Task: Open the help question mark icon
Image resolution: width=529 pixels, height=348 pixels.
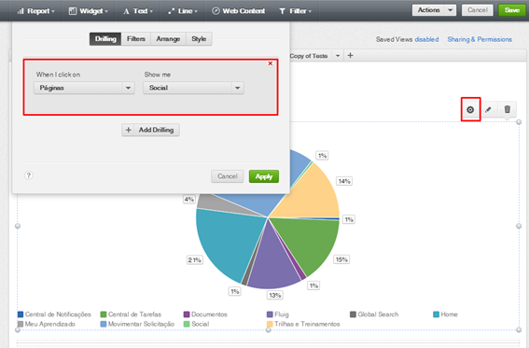Action: tap(29, 175)
